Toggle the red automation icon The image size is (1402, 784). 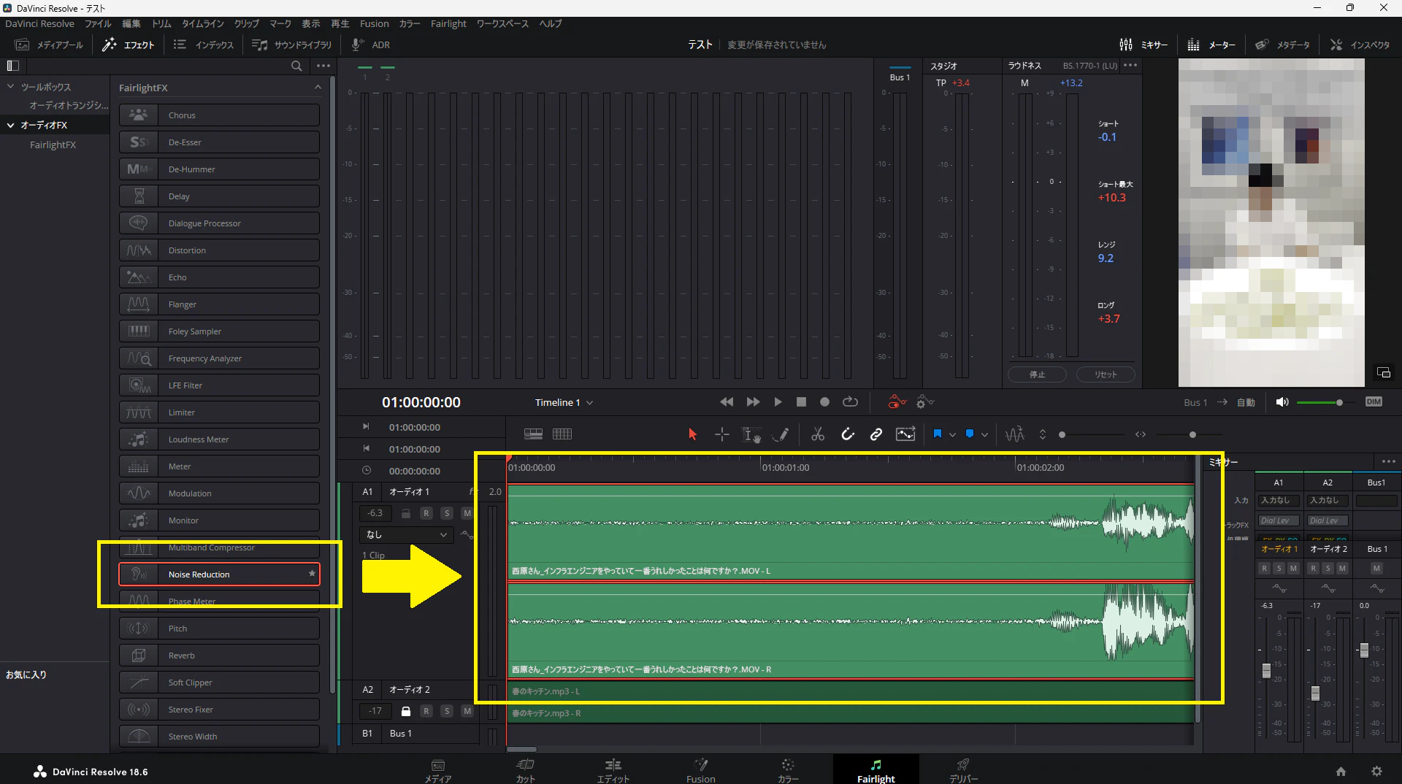click(x=897, y=402)
